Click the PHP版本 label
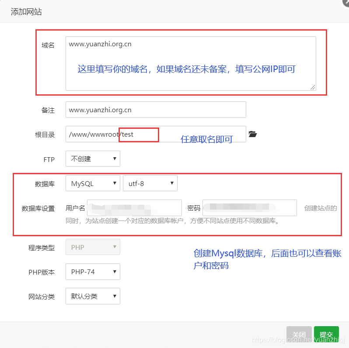 pyautogui.click(x=42, y=272)
